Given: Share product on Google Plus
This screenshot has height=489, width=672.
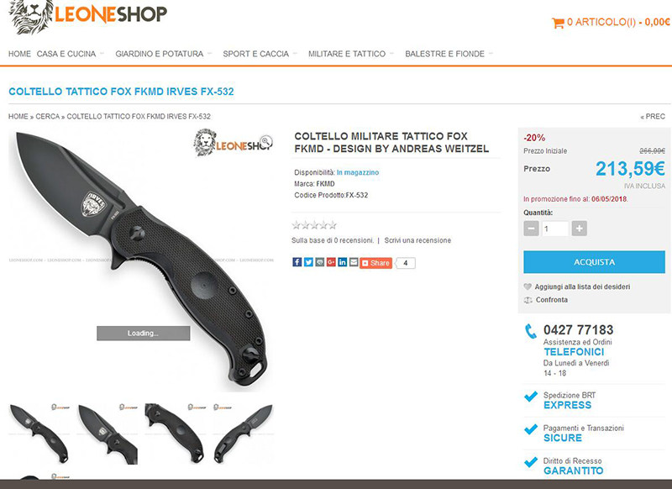Looking at the screenshot, I should click(331, 262).
